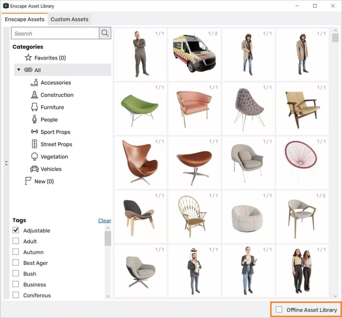Select the Vegetation tree category icon
Screen dimensions: 342x318
pyautogui.click(x=34, y=157)
